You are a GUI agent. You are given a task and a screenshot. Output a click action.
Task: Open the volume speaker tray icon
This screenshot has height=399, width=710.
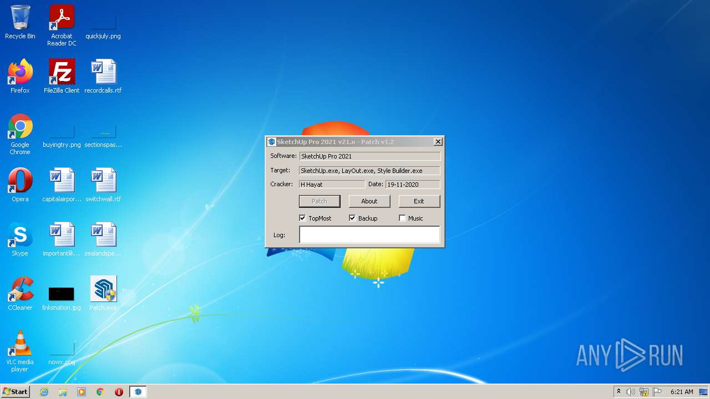(631, 392)
